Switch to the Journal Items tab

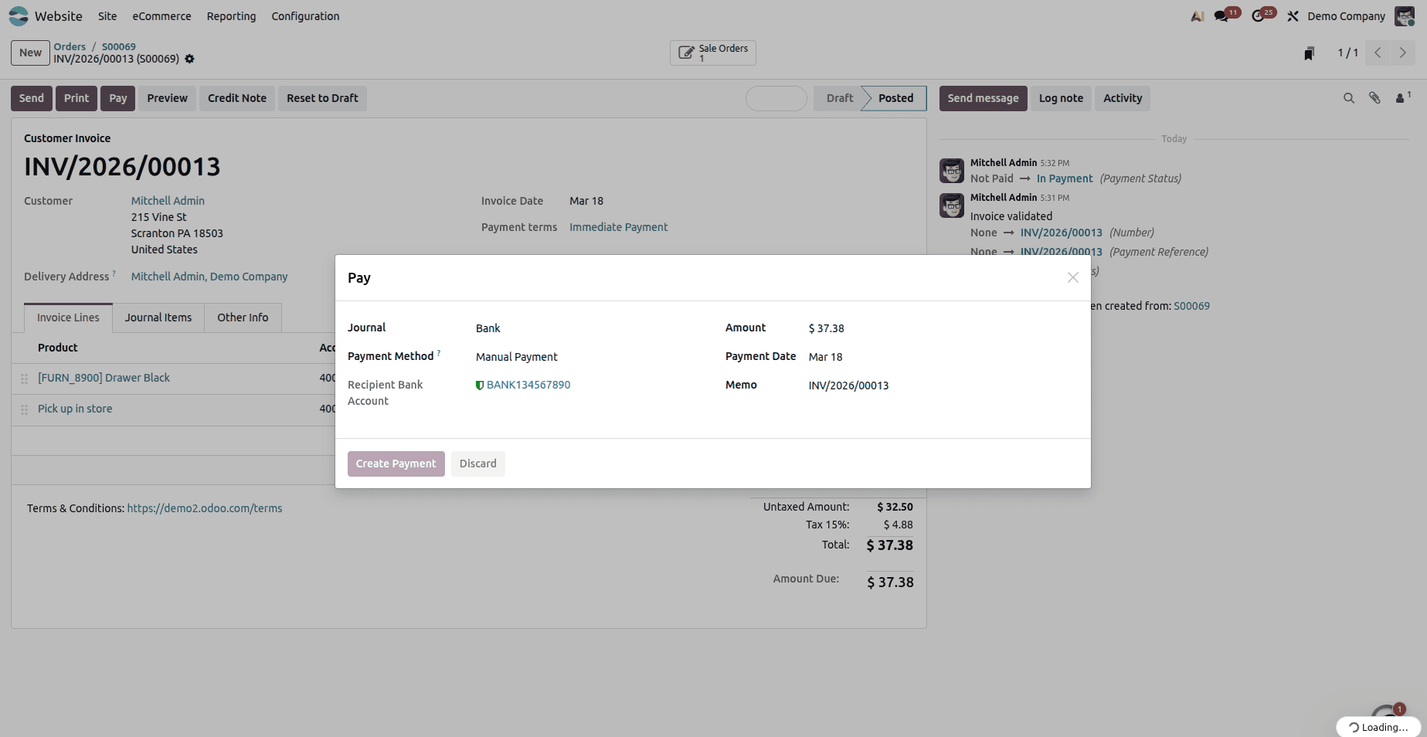click(158, 317)
